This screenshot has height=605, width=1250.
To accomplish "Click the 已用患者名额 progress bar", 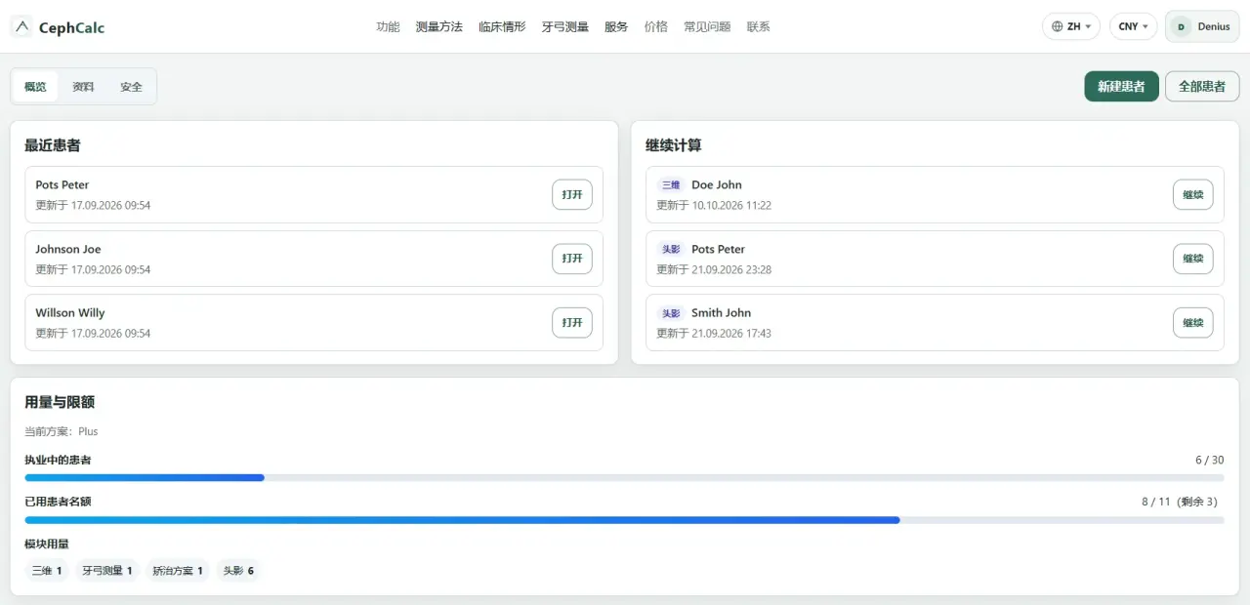I will click(624, 520).
